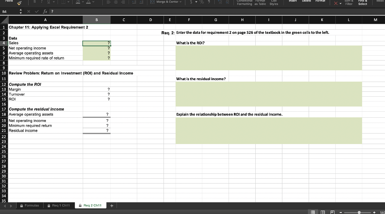This screenshot has width=385, height=214.
Task: Click the green ROI relationship explanation box
Action: coord(268,131)
